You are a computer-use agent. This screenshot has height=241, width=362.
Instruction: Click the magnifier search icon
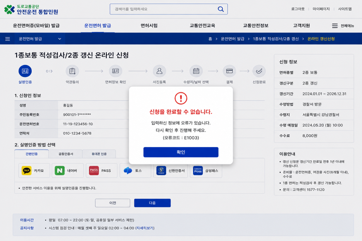coord(221,9)
